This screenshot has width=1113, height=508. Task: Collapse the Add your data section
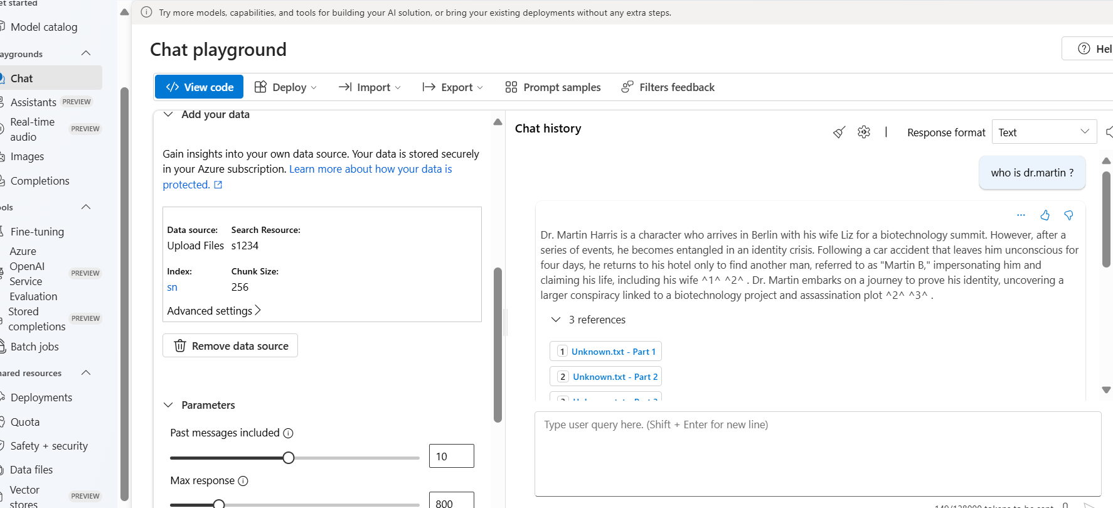(168, 114)
